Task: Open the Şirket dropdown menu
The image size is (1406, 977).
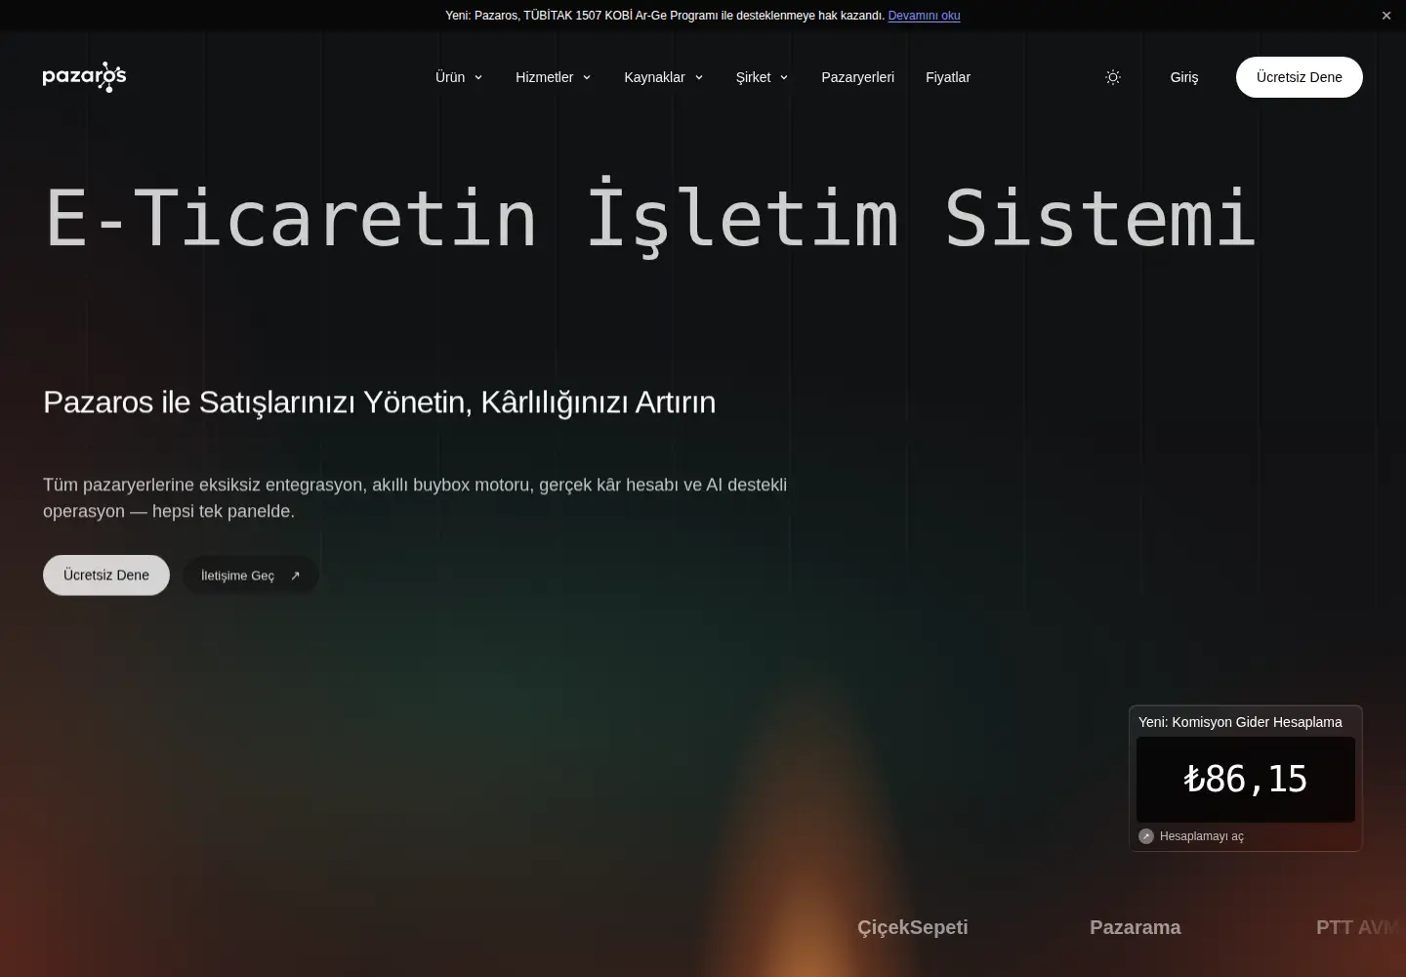Action: 762,77
